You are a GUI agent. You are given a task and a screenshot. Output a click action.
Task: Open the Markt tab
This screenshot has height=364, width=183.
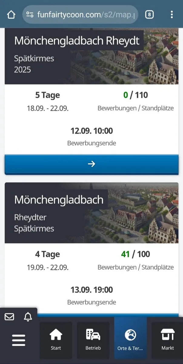click(168, 340)
